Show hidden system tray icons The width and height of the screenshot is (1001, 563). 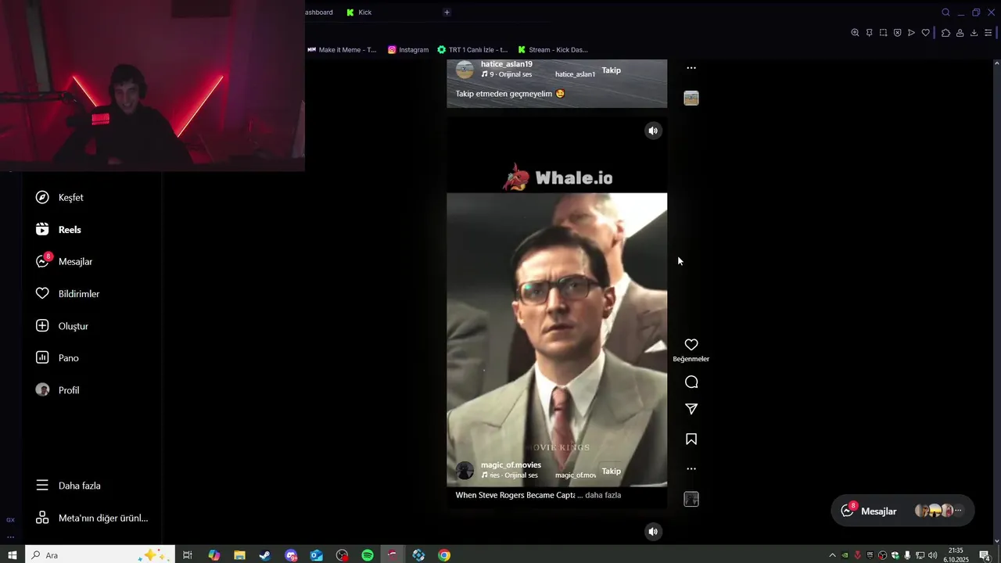click(832, 555)
